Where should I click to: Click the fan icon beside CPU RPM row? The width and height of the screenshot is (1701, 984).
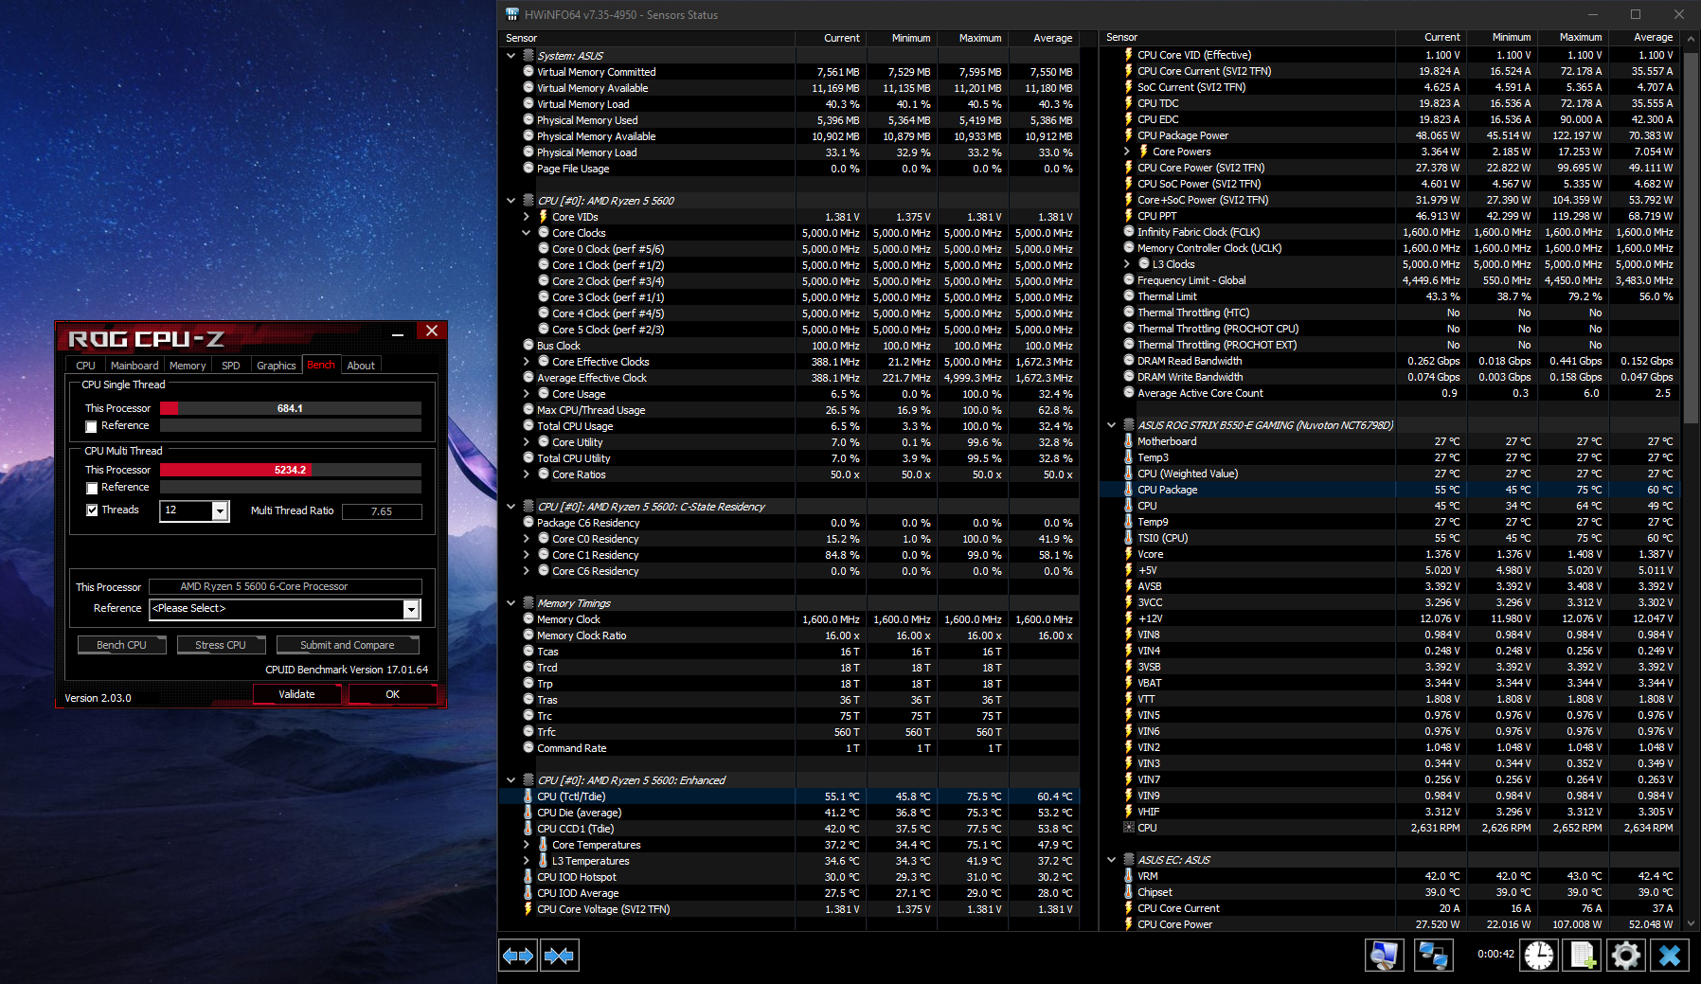(x=1129, y=828)
